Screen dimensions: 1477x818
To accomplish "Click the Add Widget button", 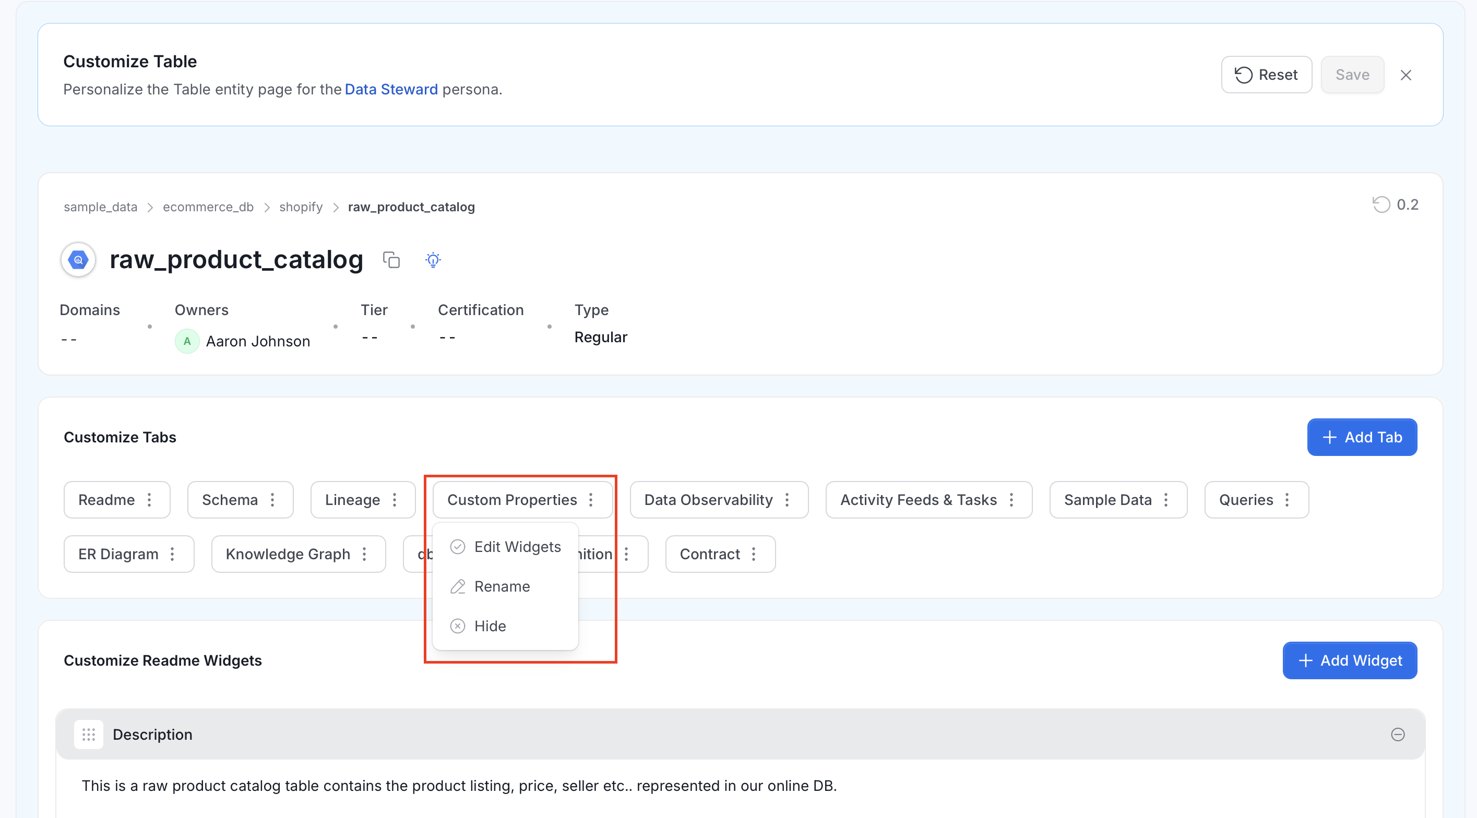I will click(1350, 660).
